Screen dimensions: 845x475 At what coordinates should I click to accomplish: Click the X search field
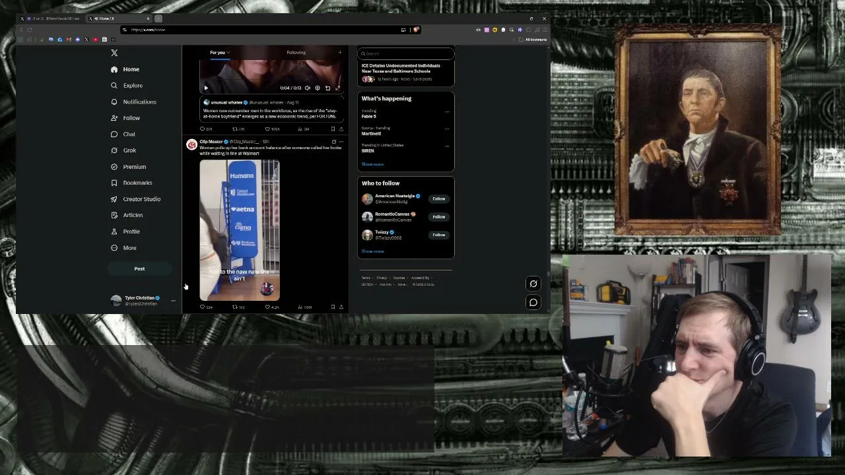(406, 53)
